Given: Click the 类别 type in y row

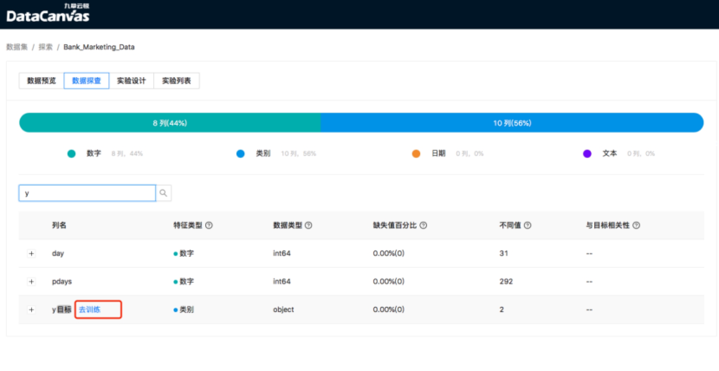Looking at the screenshot, I should coord(187,309).
